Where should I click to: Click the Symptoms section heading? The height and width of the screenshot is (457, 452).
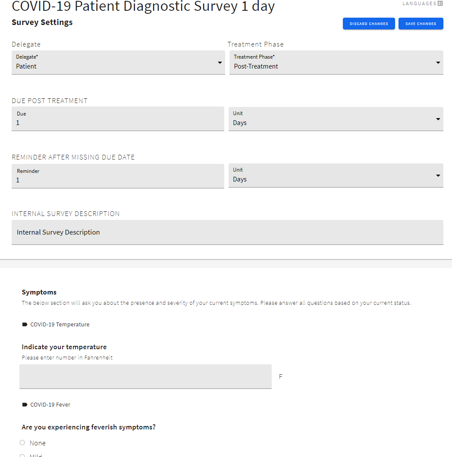pyautogui.click(x=39, y=292)
